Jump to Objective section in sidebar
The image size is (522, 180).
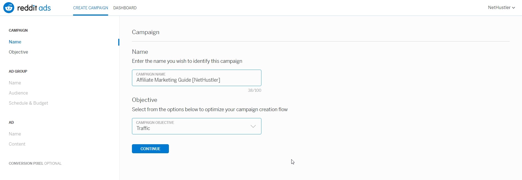click(18, 52)
